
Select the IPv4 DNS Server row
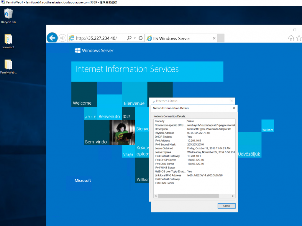coord(195,164)
